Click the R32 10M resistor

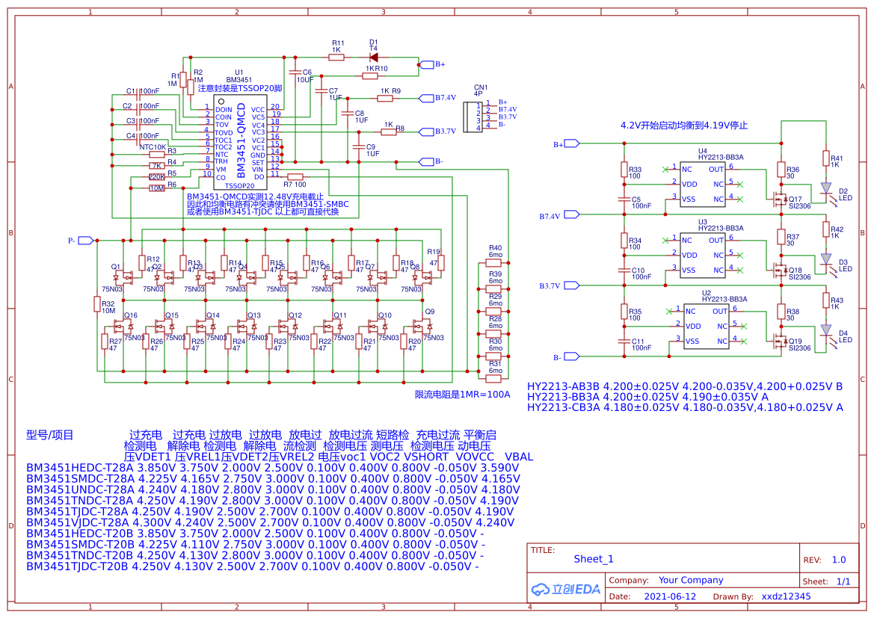tap(96, 303)
